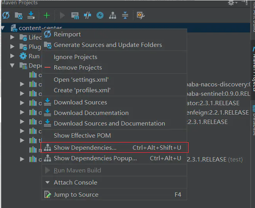Click the Collapse All toolbar icon
This screenshot has width=255, height=208.
(x=125, y=15)
